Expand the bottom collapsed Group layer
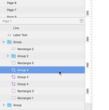This screenshot has height=110, width=109. point(4,105)
